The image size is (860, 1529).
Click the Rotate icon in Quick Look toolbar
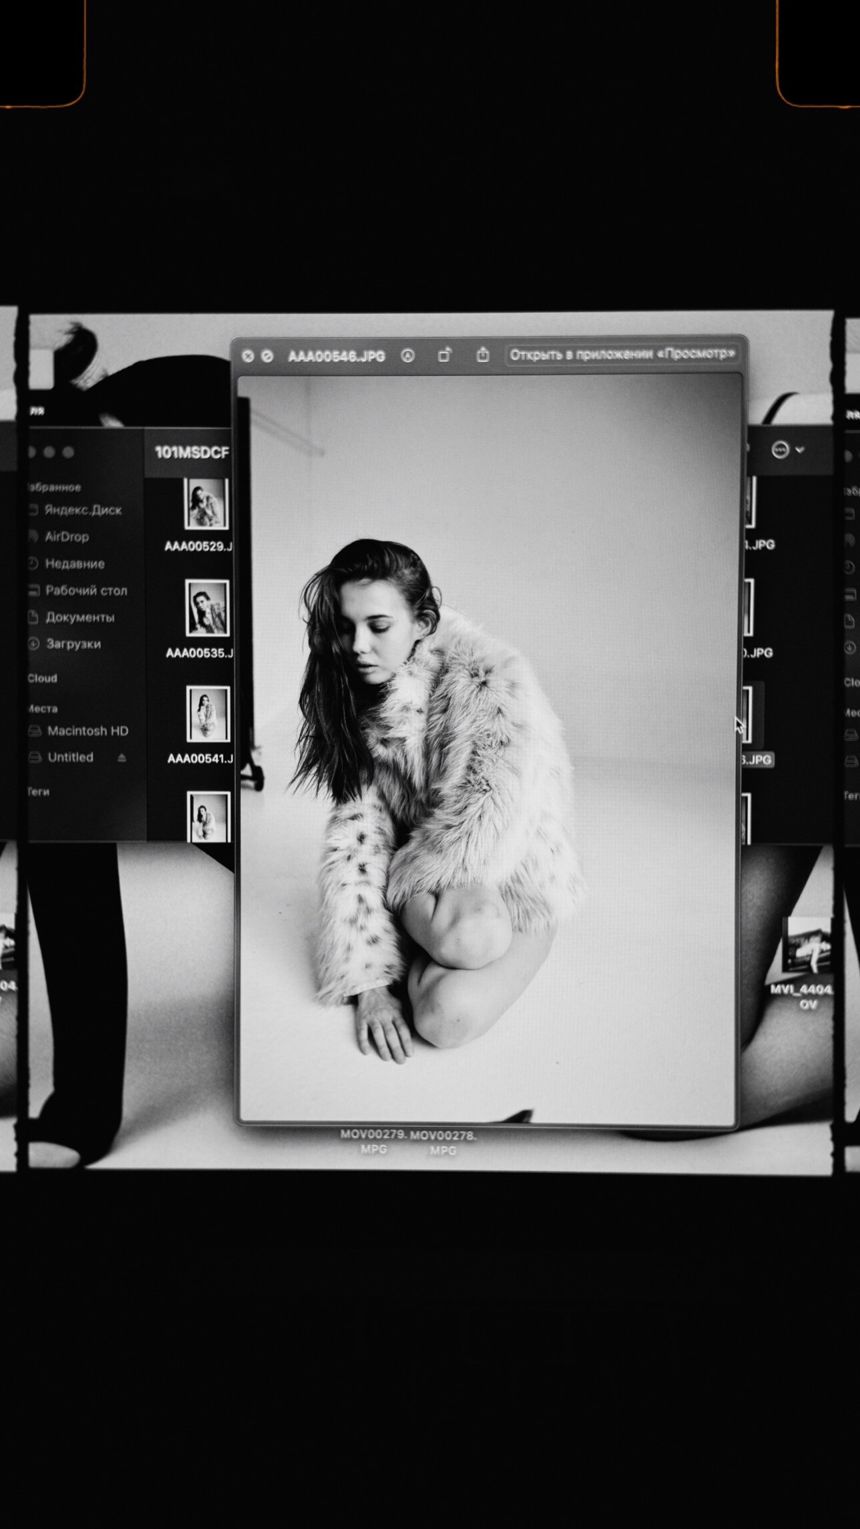[x=445, y=355]
